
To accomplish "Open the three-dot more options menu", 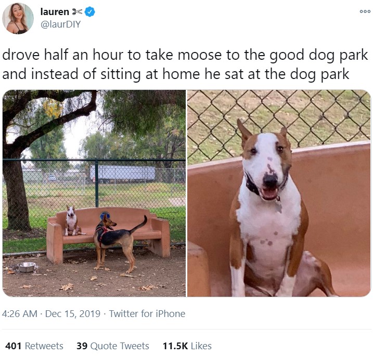I will [x=365, y=11].
